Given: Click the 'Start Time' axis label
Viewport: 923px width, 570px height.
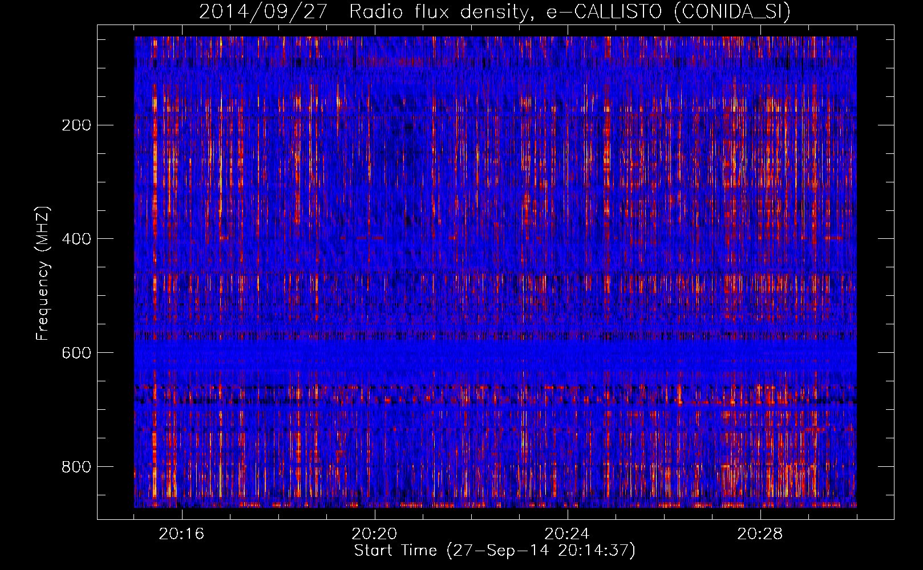Looking at the screenshot, I should (x=495, y=551).
